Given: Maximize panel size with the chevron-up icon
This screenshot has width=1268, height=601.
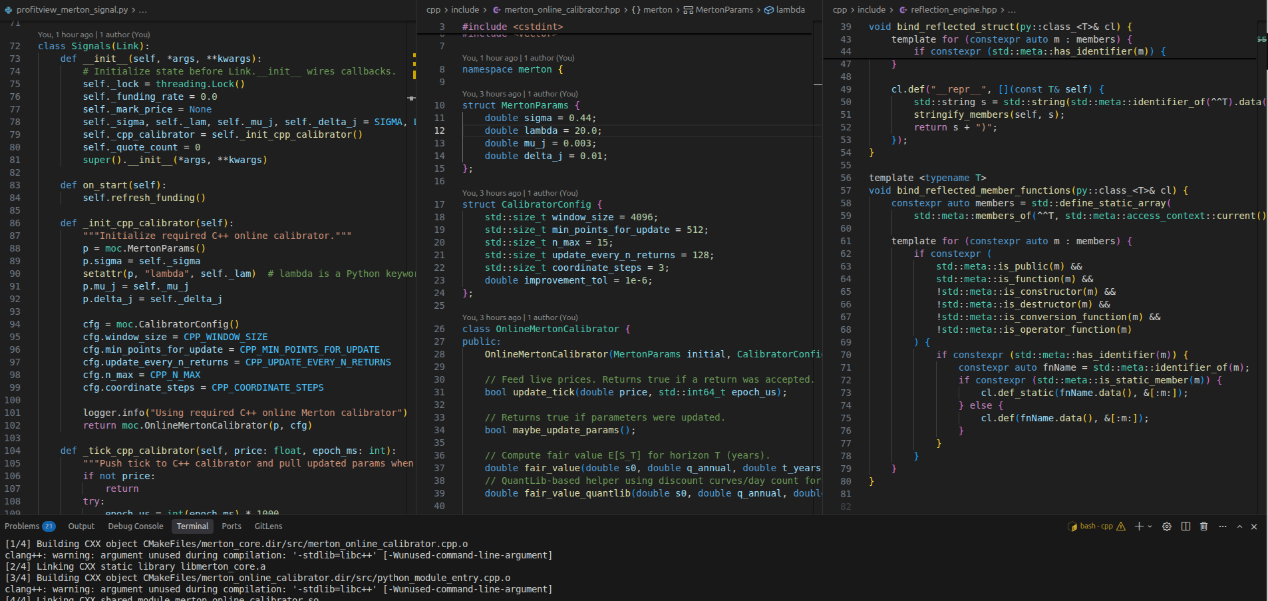Looking at the screenshot, I should (1239, 526).
